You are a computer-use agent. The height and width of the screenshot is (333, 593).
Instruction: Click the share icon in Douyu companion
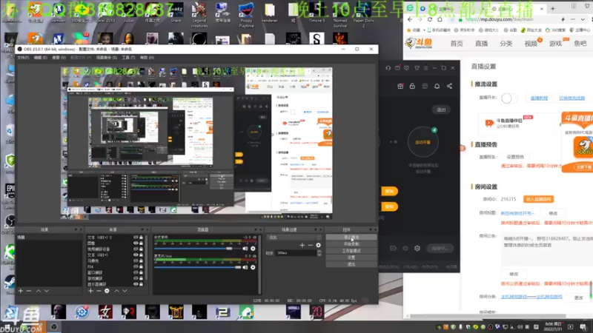pyautogui.click(x=449, y=86)
